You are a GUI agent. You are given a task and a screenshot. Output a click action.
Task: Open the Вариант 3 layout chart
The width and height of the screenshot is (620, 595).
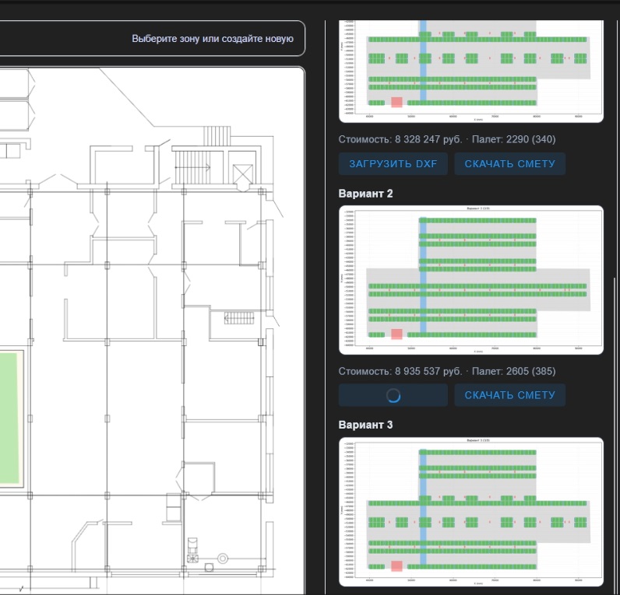[x=471, y=512]
